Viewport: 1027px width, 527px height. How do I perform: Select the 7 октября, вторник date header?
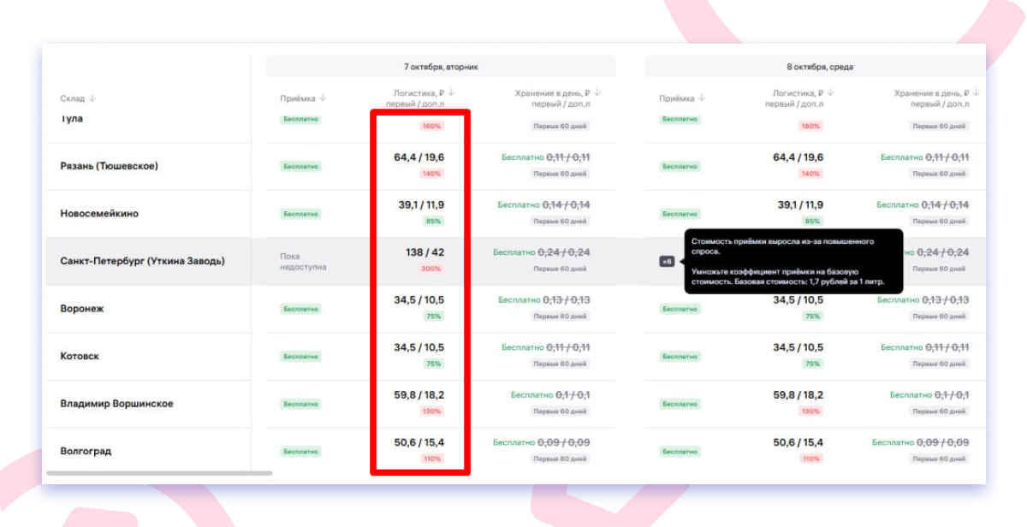pyautogui.click(x=441, y=67)
